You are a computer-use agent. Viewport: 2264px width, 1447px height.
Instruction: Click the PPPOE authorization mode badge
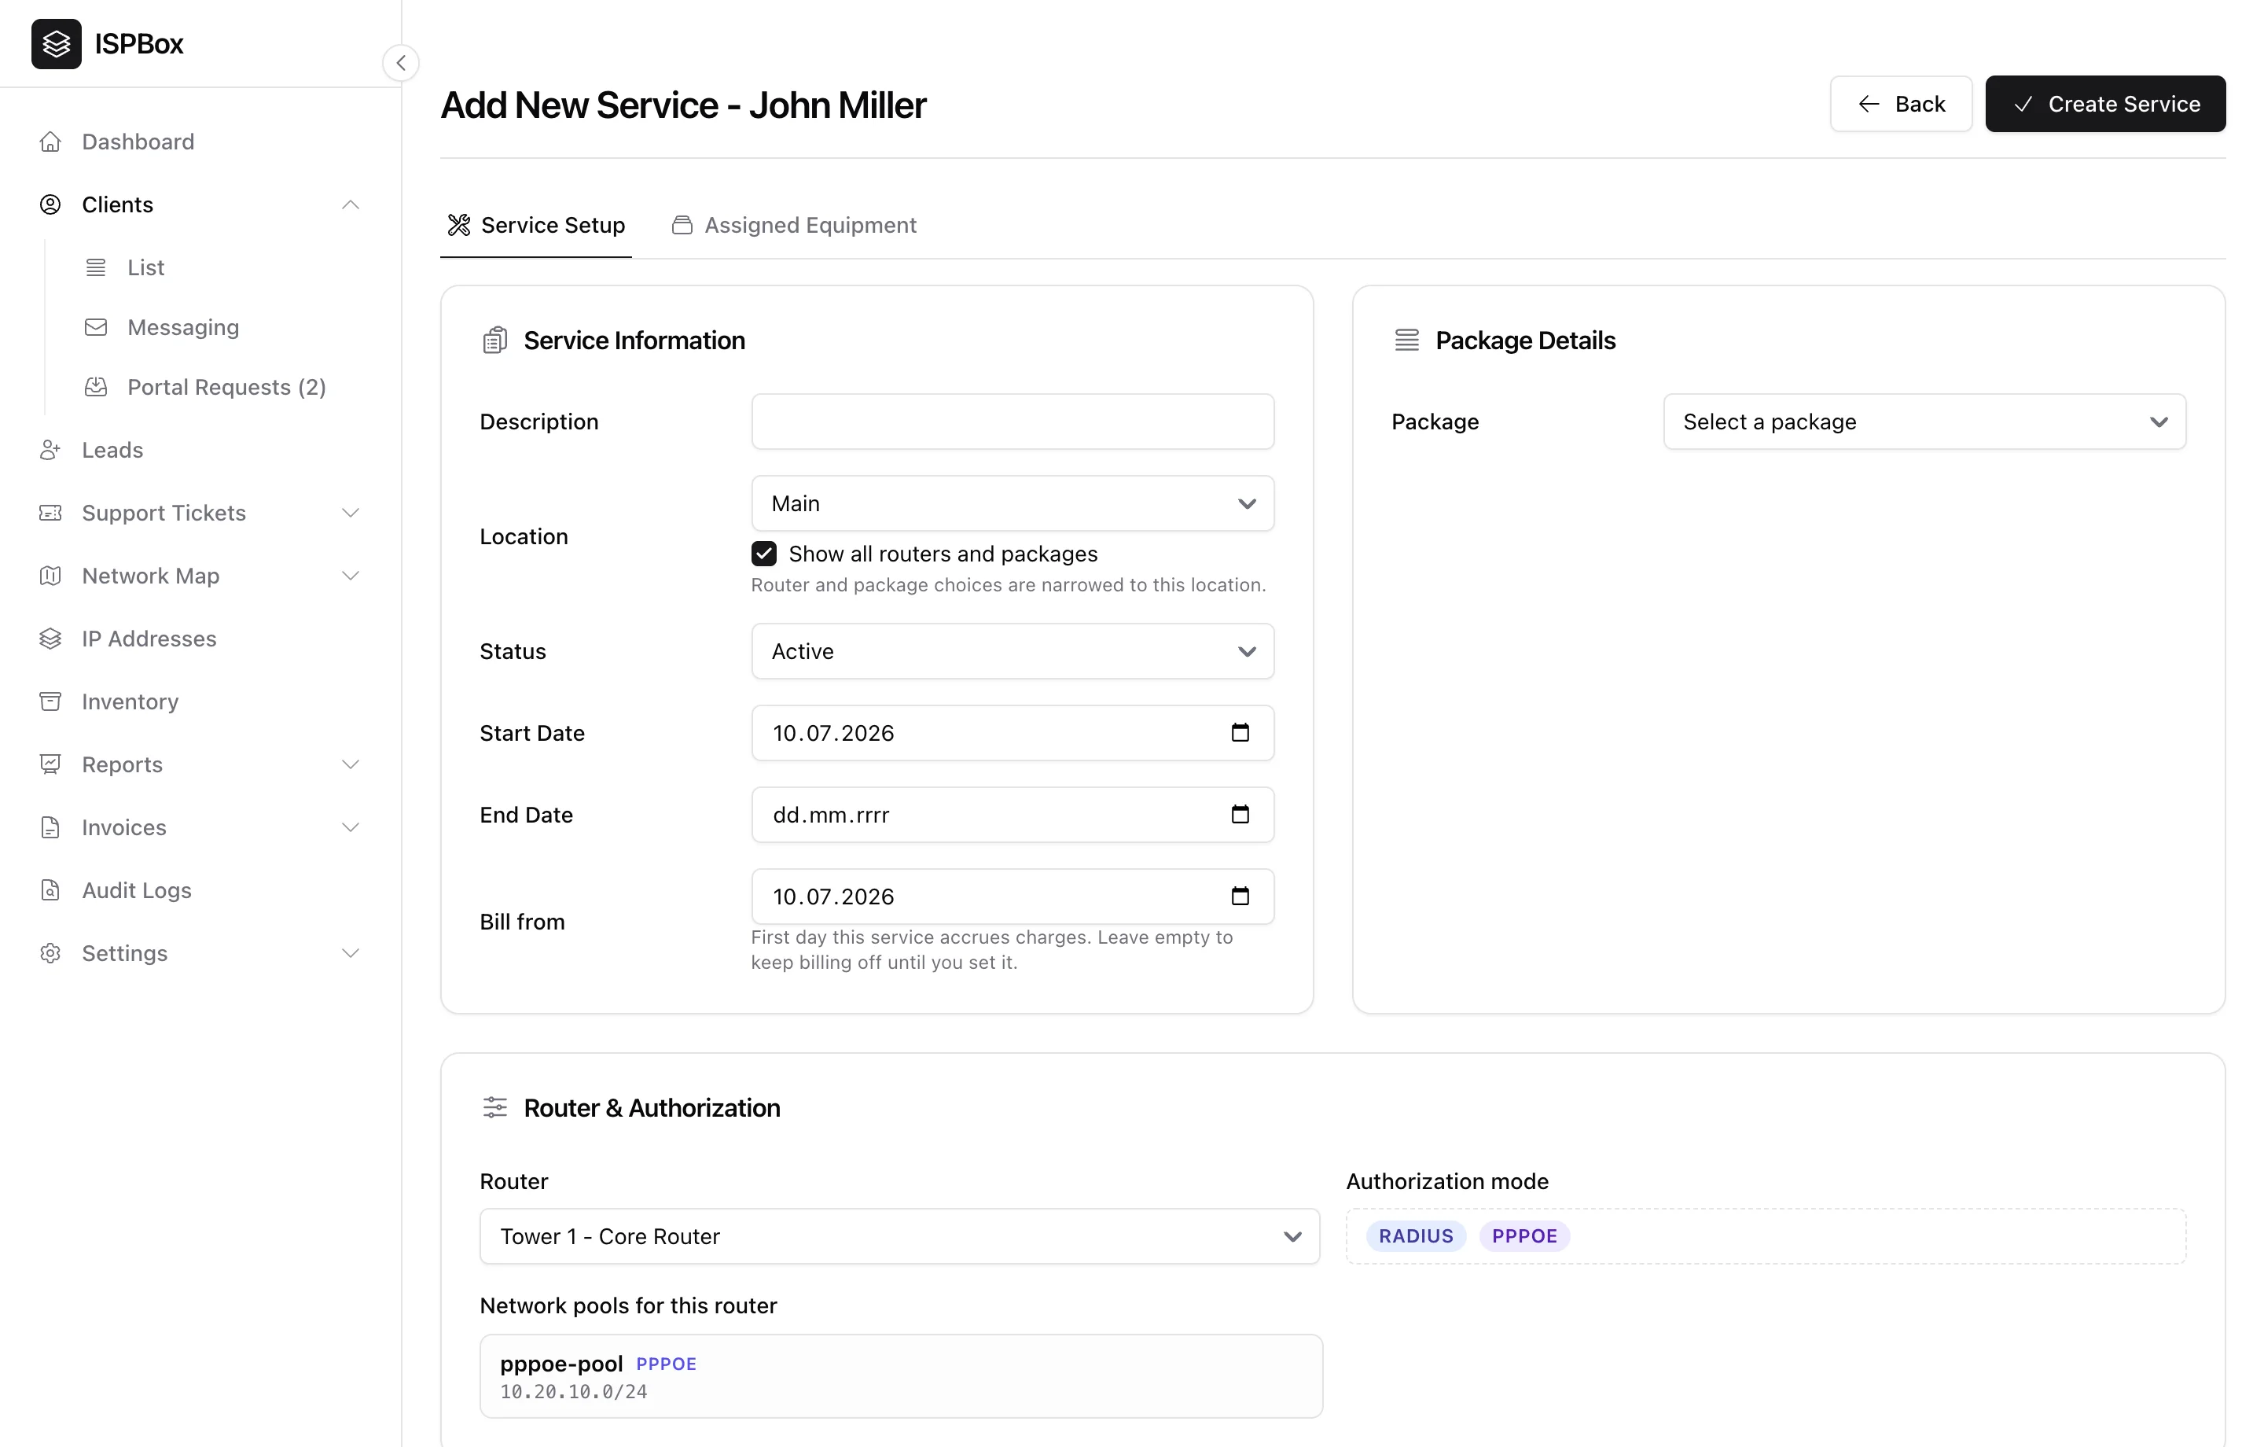click(1524, 1236)
